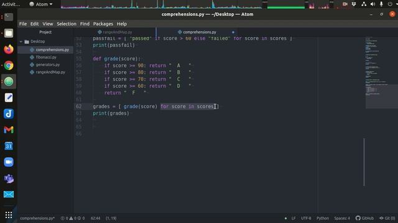Change the Spaces: 4 indentation setting
Screen dimensions: 398x223
click(342, 218)
